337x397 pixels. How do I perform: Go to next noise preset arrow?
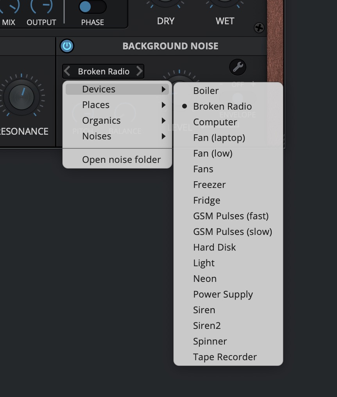[139, 71]
